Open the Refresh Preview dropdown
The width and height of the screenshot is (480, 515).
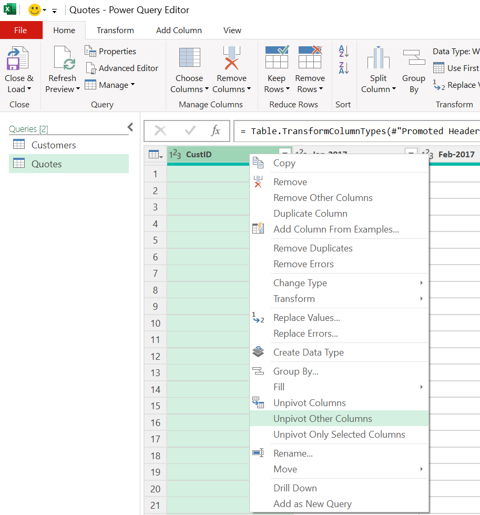click(x=78, y=89)
